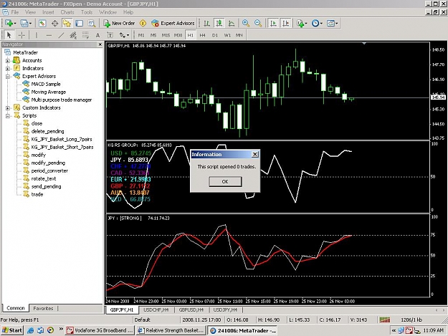Choose the Fibonacci retracement tool
The height and width of the screenshot is (336, 448).
click(x=85, y=35)
